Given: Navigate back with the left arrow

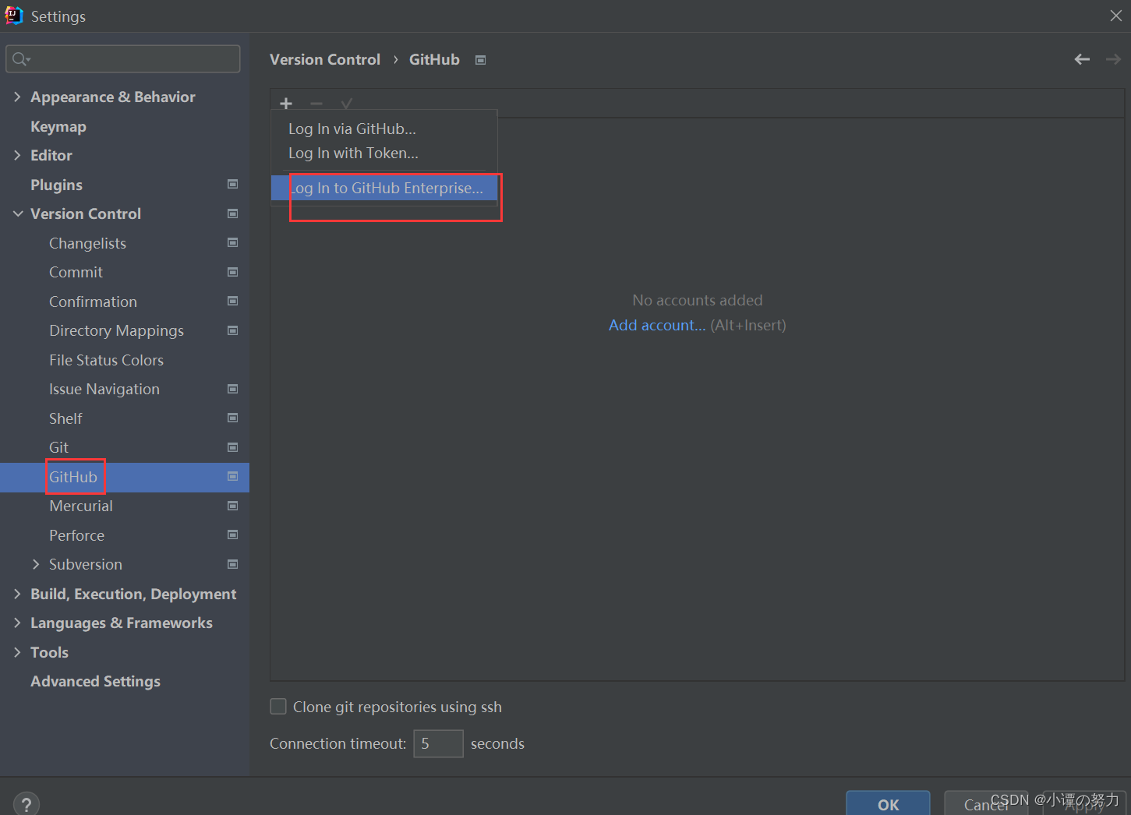Looking at the screenshot, I should pyautogui.click(x=1082, y=59).
